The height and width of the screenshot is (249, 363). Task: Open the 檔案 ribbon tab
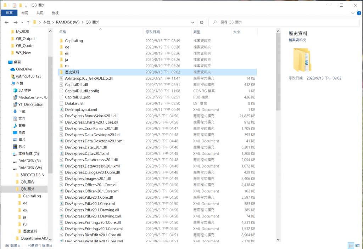(9, 13)
